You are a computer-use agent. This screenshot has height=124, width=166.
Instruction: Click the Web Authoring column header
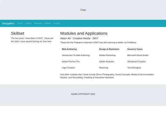[x=69, y=49]
